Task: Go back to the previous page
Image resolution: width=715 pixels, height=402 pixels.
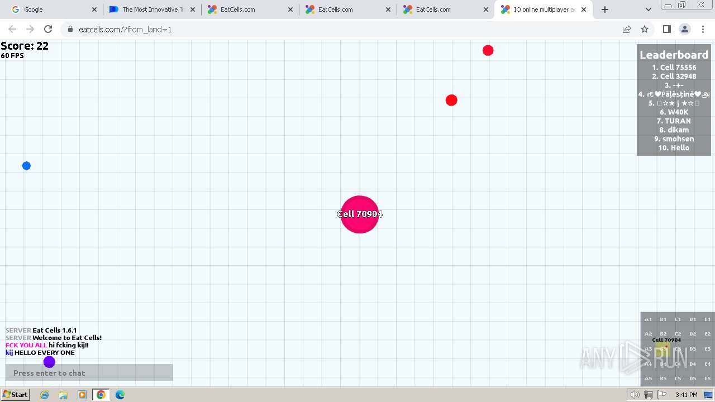Action: [x=12, y=29]
